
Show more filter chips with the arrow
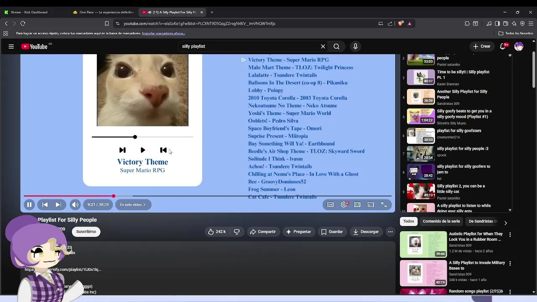506,223
